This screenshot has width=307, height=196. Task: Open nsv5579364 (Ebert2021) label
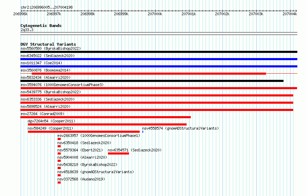80,150
